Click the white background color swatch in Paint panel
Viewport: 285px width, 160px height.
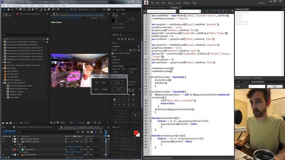(138, 135)
